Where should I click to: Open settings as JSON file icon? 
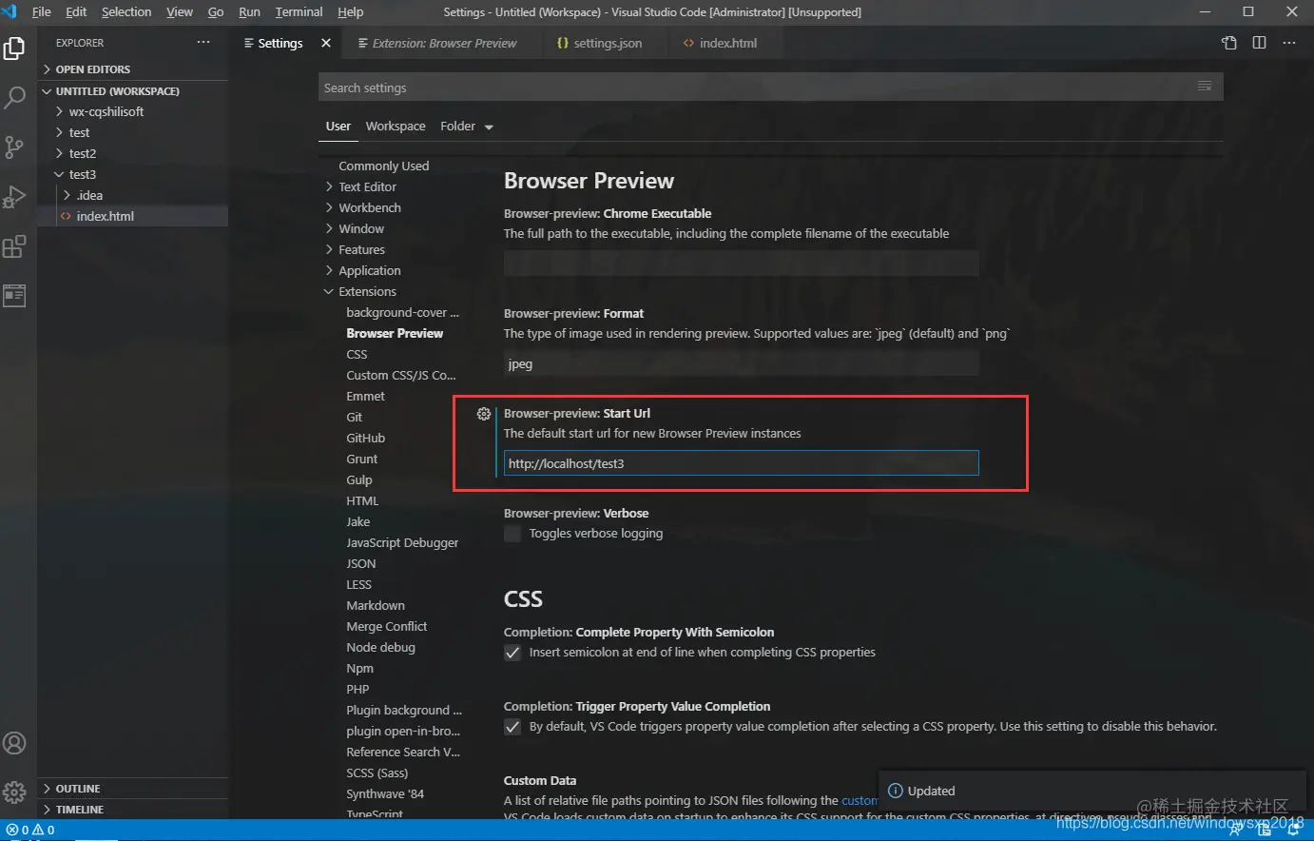coord(1229,43)
